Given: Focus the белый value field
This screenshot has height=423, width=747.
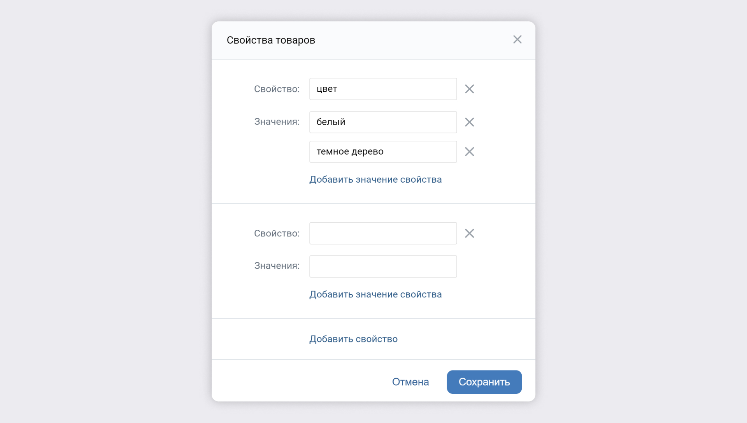Looking at the screenshot, I should [383, 122].
